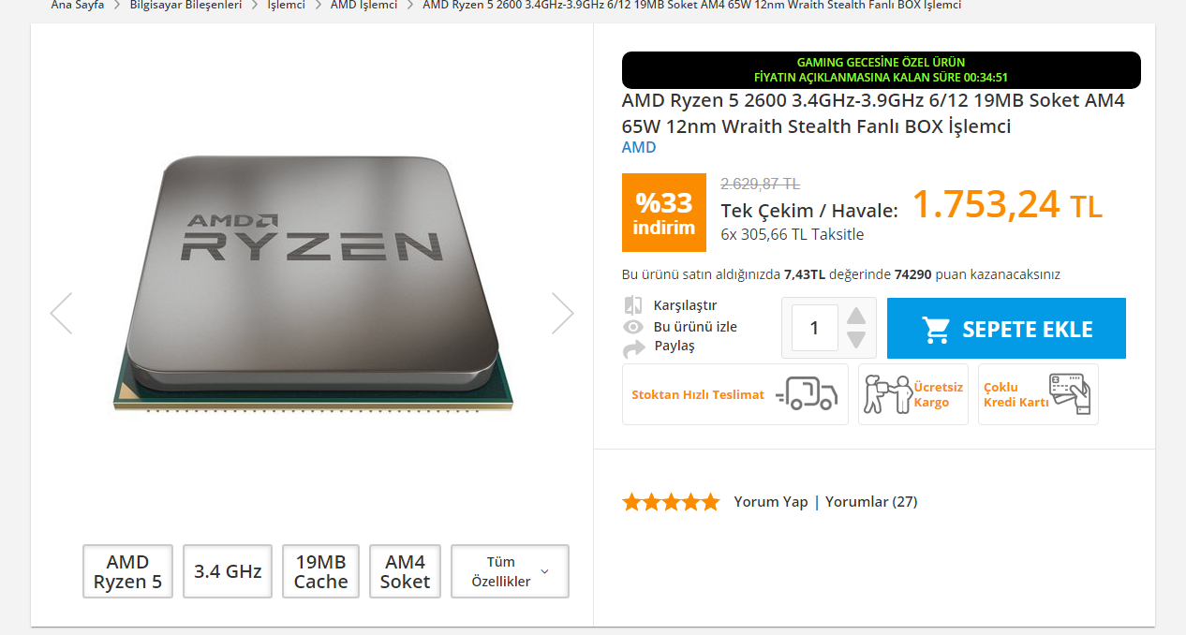
Task: Click the compare (Karşılaştır) icon
Action: [x=633, y=305]
